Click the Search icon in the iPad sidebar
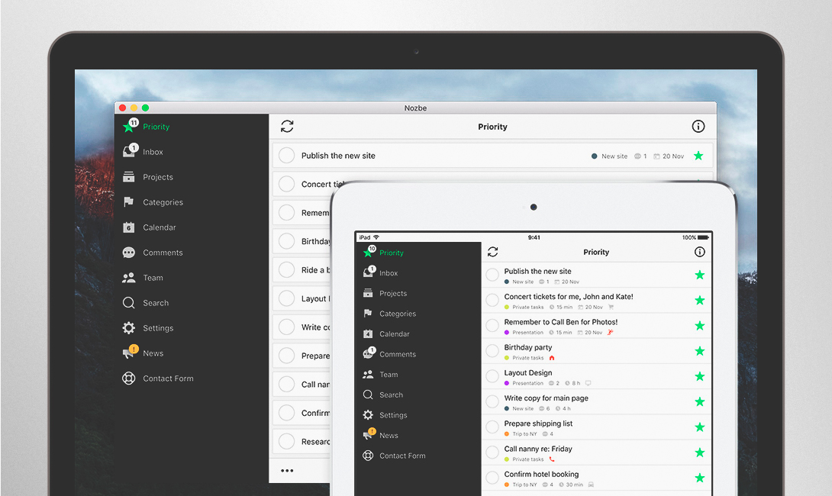The height and width of the screenshot is (496, 832). tap(368, 395)
